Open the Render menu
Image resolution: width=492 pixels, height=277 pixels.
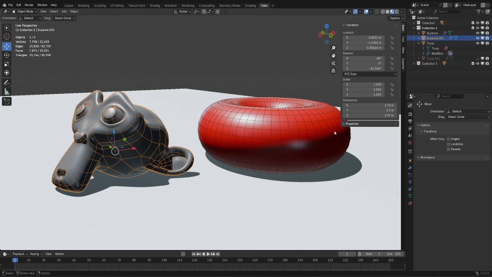[29, 5]
